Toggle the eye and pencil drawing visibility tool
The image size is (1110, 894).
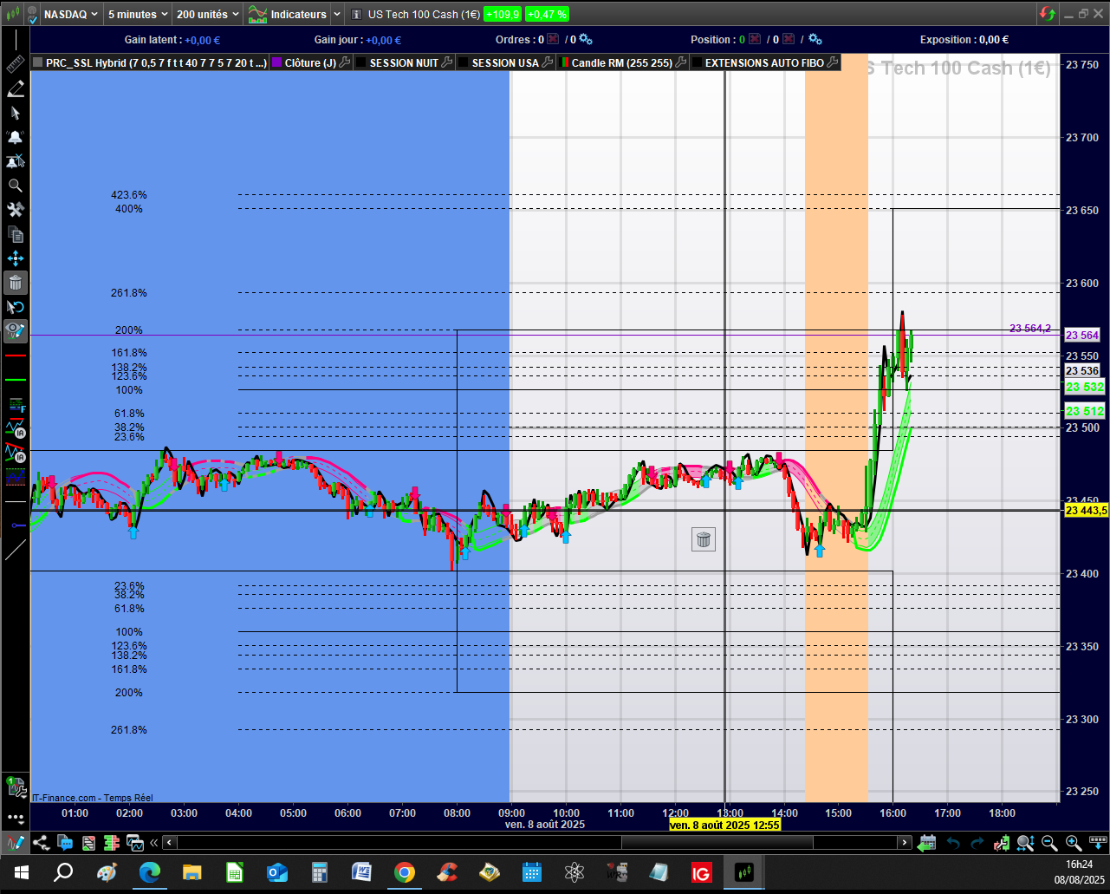coord(16,331)
